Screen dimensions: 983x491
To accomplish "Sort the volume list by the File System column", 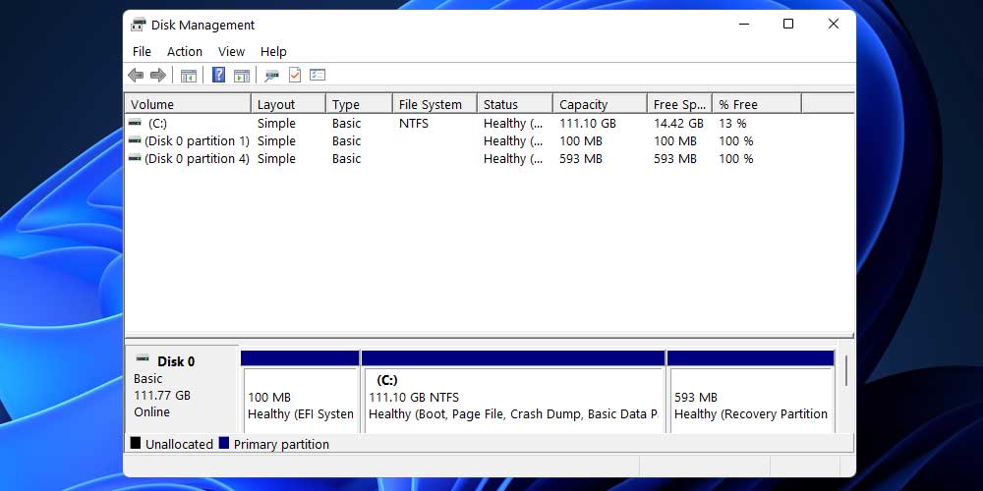I will (x=430, y=104).
